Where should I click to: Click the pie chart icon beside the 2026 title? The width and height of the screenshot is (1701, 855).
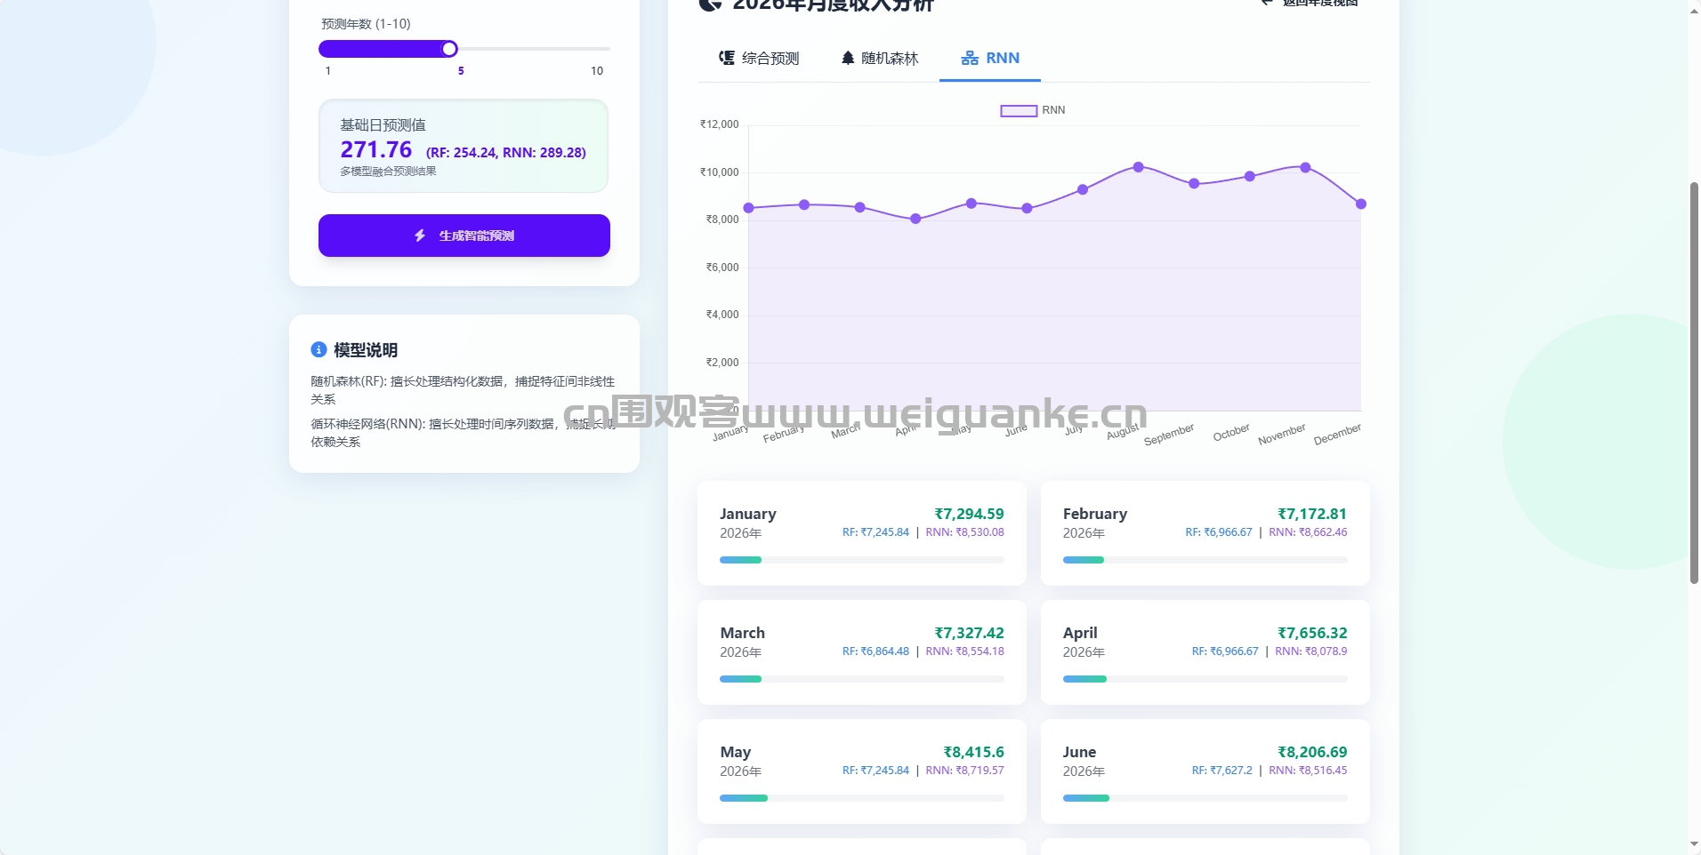[710, 4]
